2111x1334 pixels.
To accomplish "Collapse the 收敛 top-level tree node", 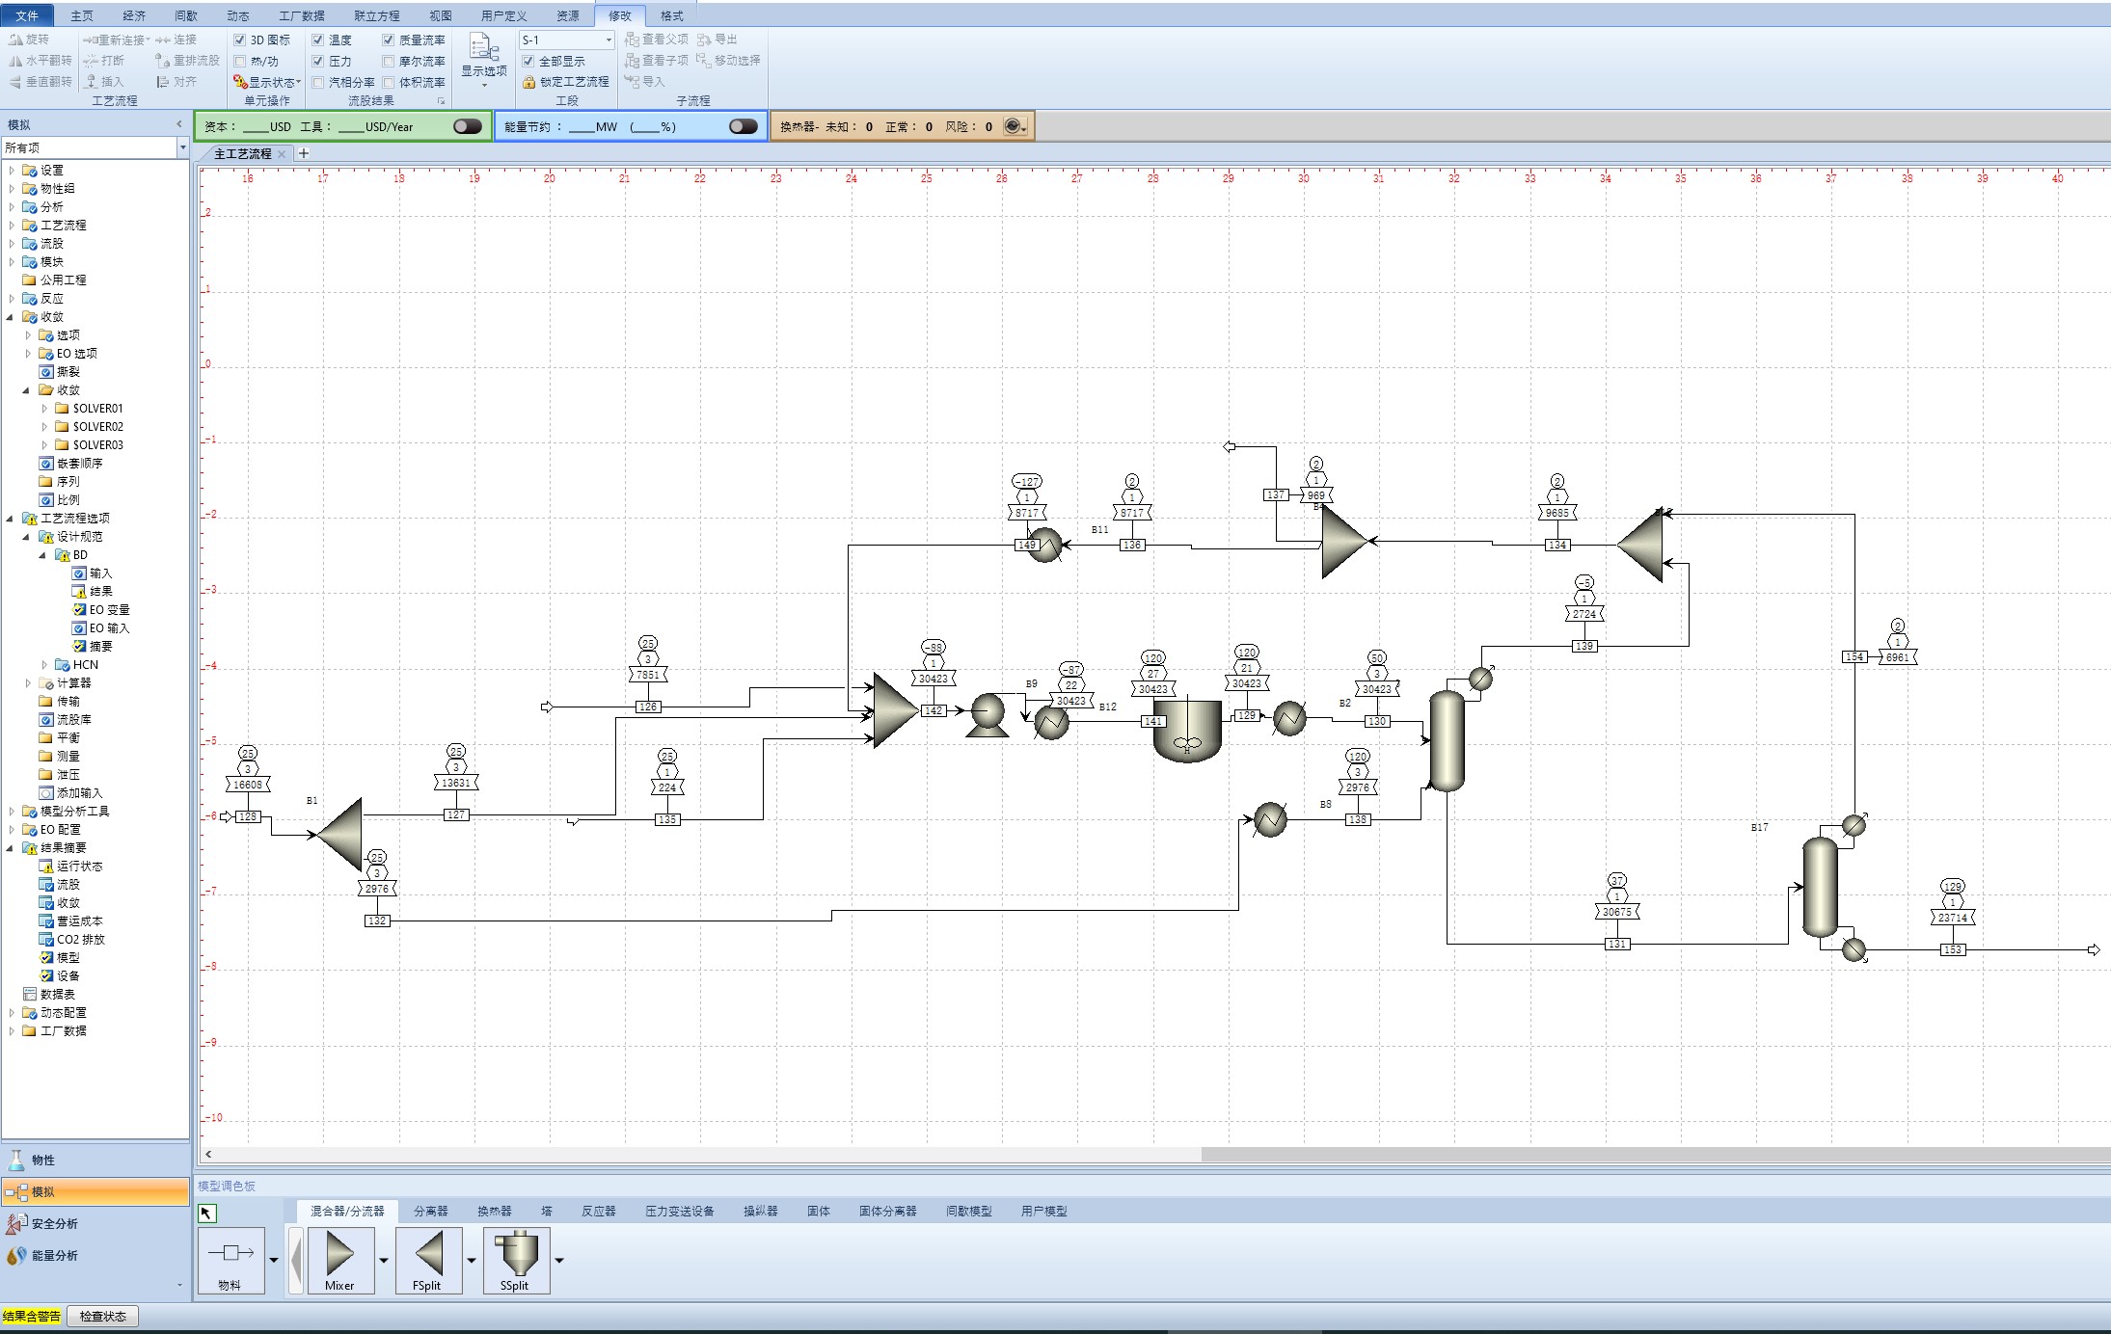I will coord(12,316).
